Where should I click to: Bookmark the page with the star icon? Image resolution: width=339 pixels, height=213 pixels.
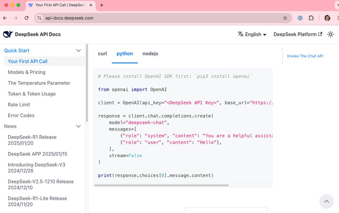[x=285, y=18]
